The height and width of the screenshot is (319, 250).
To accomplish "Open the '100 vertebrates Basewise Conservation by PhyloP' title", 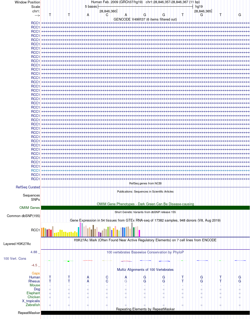I will [x=145, y=252].
